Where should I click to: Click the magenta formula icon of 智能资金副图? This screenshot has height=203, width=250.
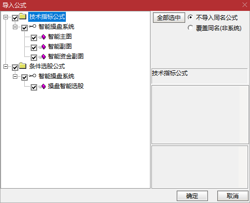[x=44, y=57]
